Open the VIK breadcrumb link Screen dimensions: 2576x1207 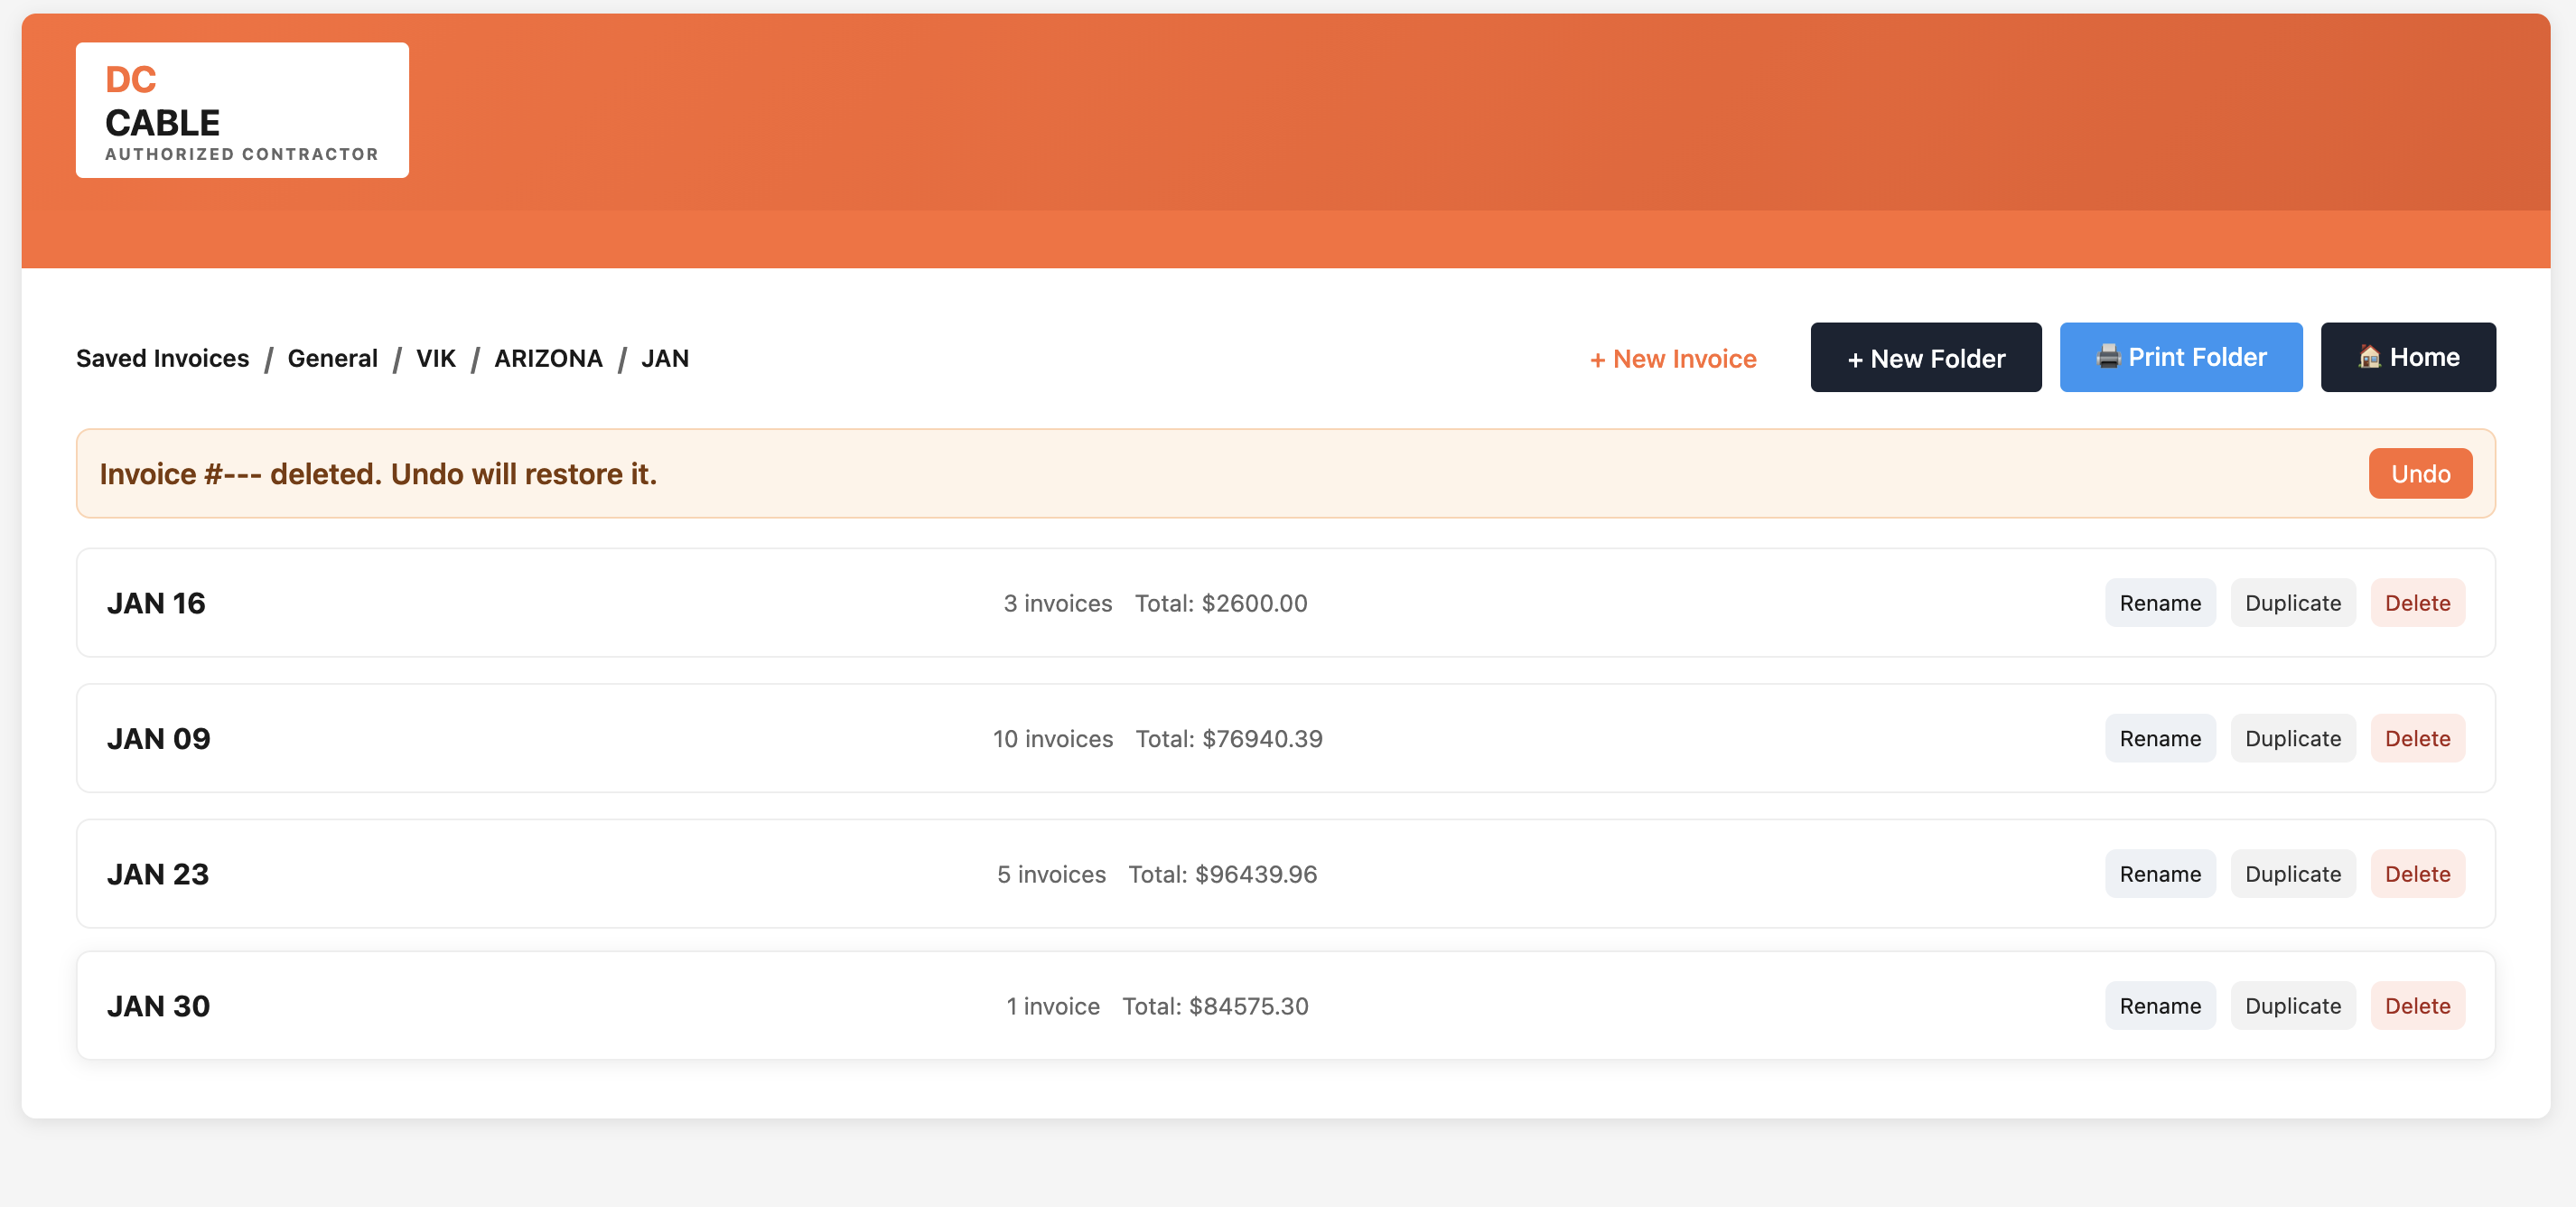tap(435, 358)
